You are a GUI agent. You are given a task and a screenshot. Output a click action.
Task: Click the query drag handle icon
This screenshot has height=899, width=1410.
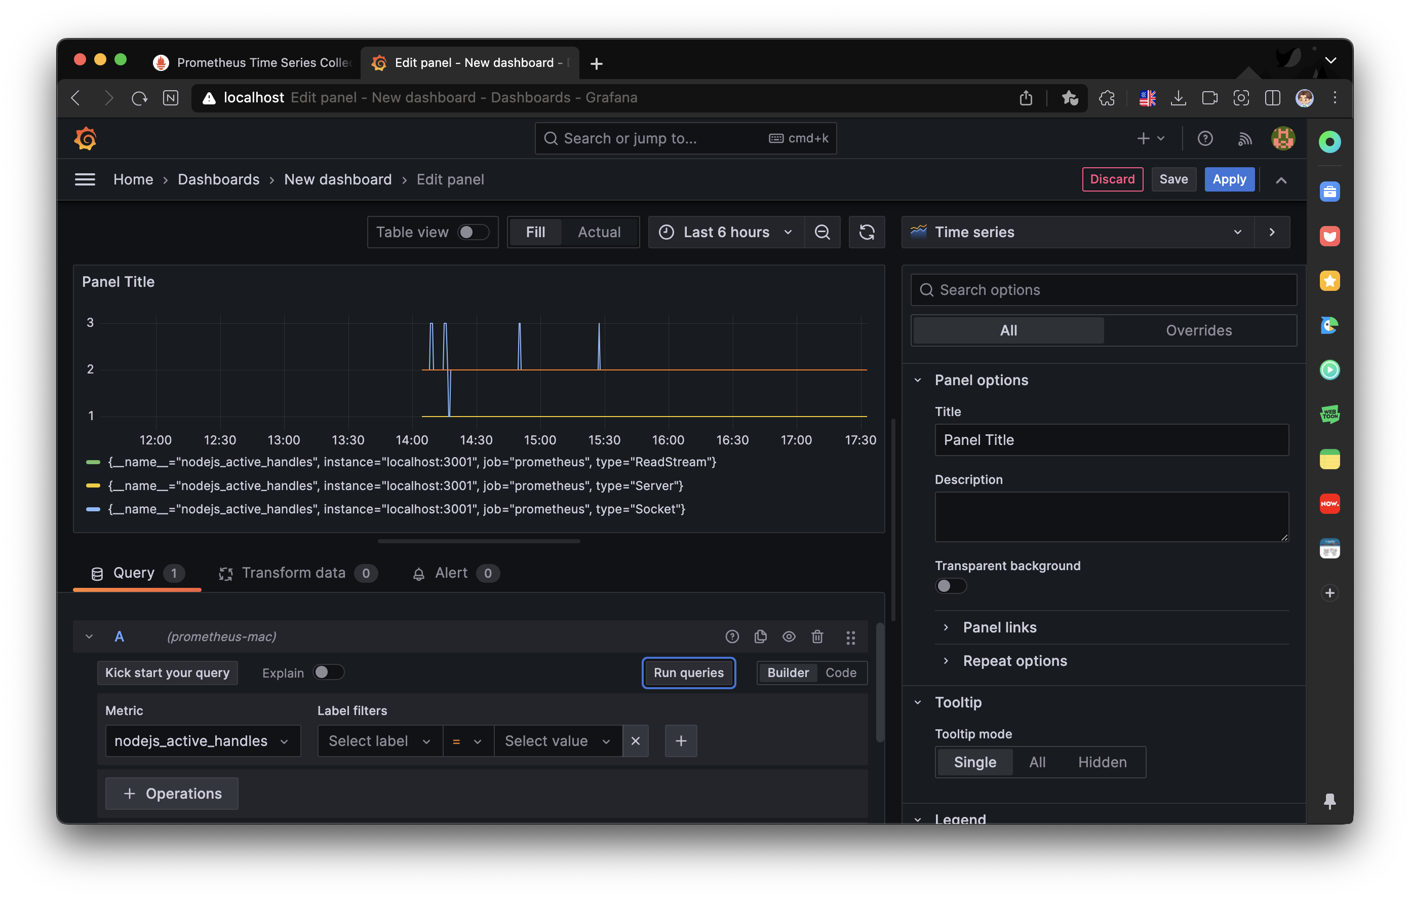pyautogui.click(x=850, y=637)
